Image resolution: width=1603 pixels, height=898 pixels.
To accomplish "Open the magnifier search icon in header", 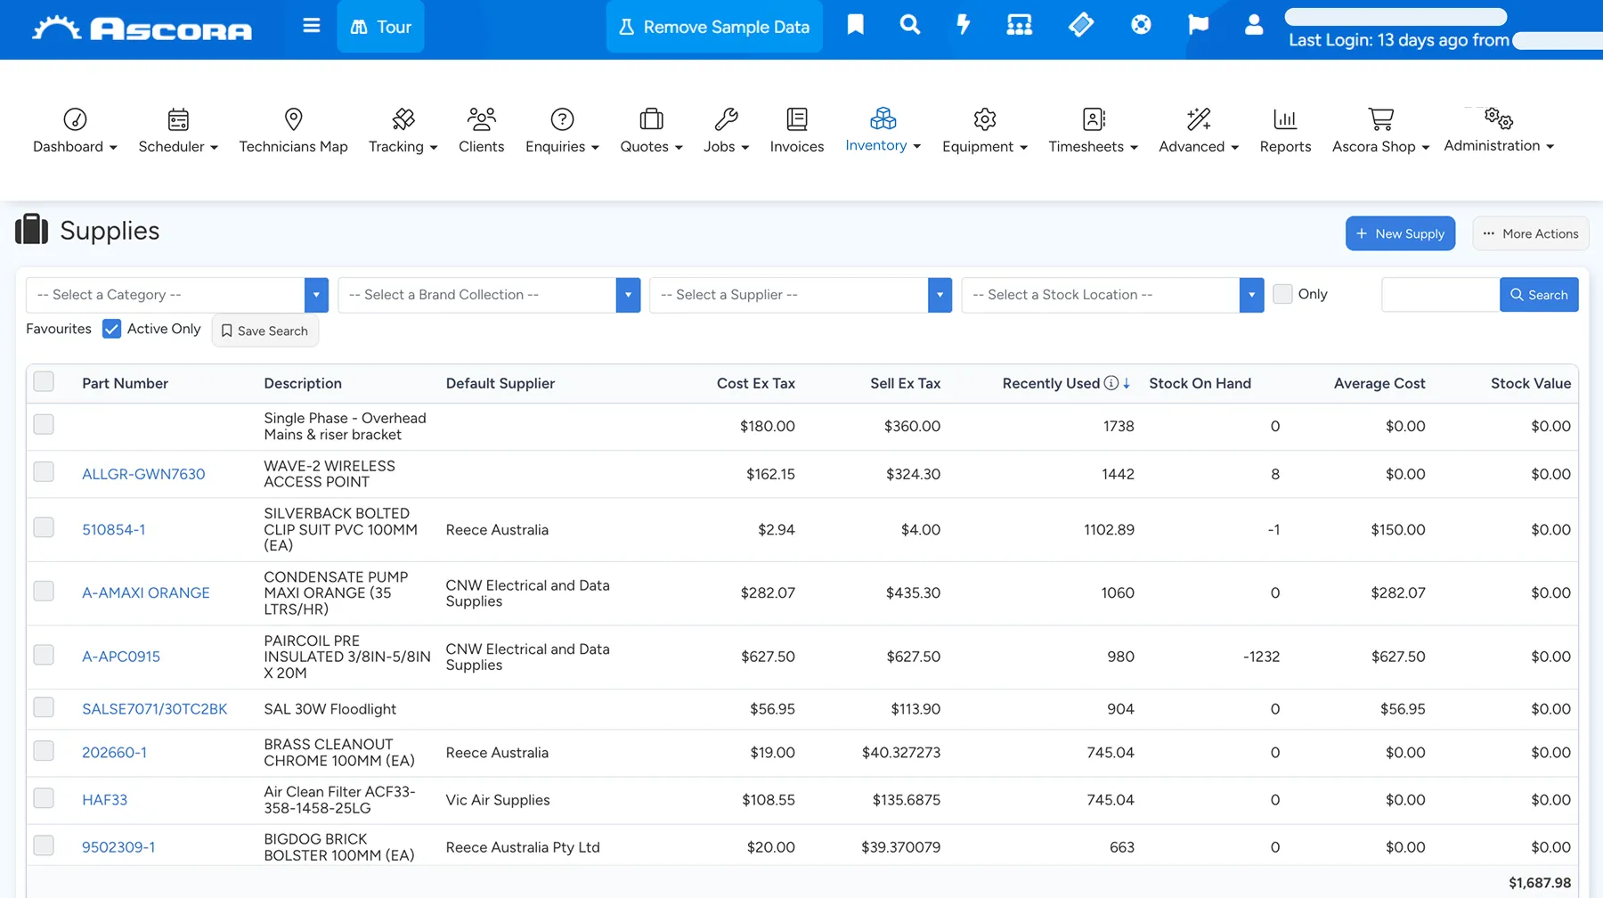I will click(909, 25).
